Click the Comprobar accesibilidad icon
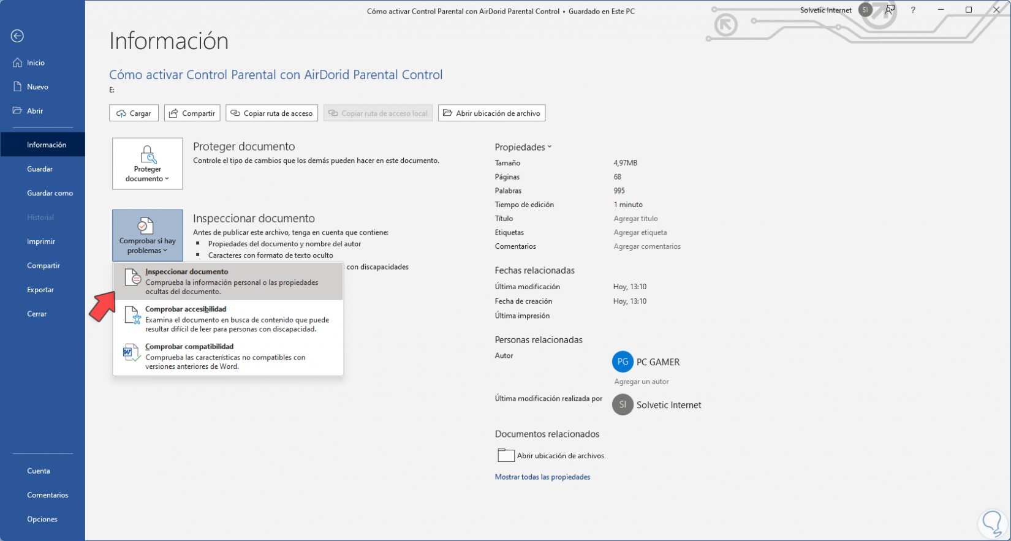The height and width of the screenshot is (541, 1011). (132, 315)
